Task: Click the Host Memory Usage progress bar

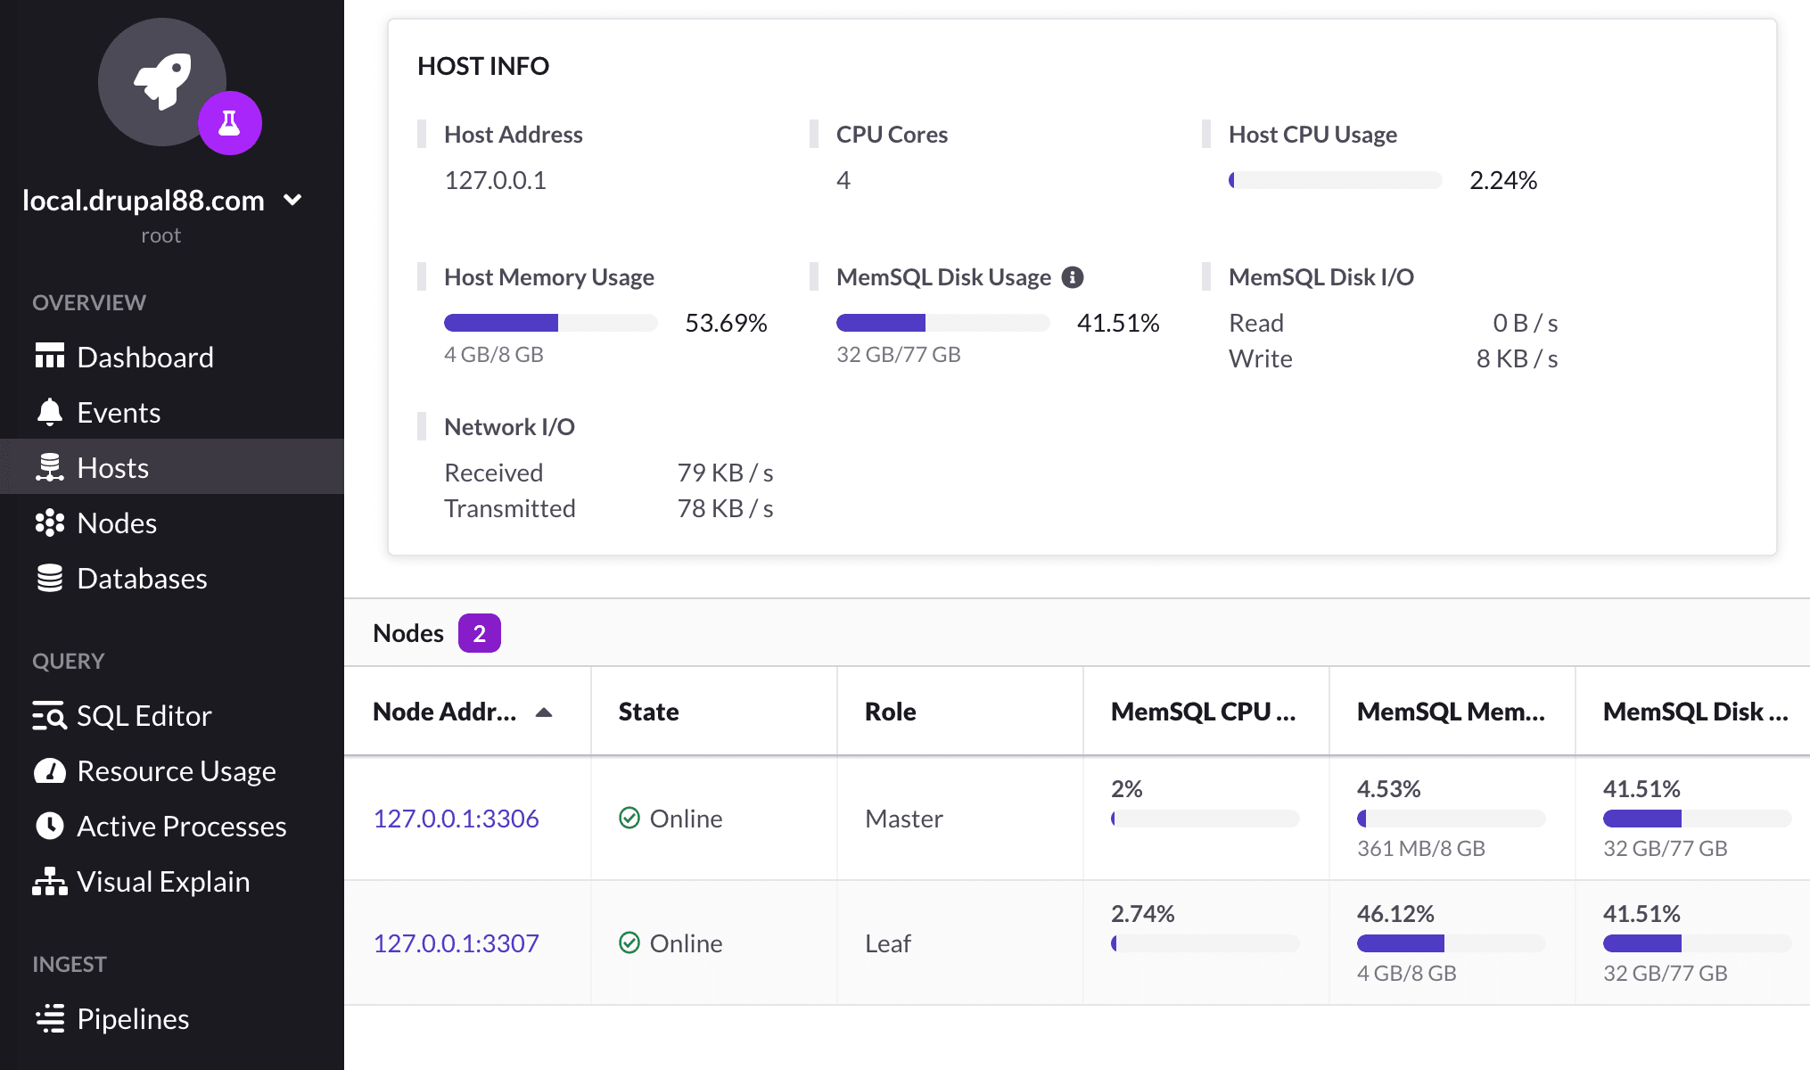Action: [550, 323]
